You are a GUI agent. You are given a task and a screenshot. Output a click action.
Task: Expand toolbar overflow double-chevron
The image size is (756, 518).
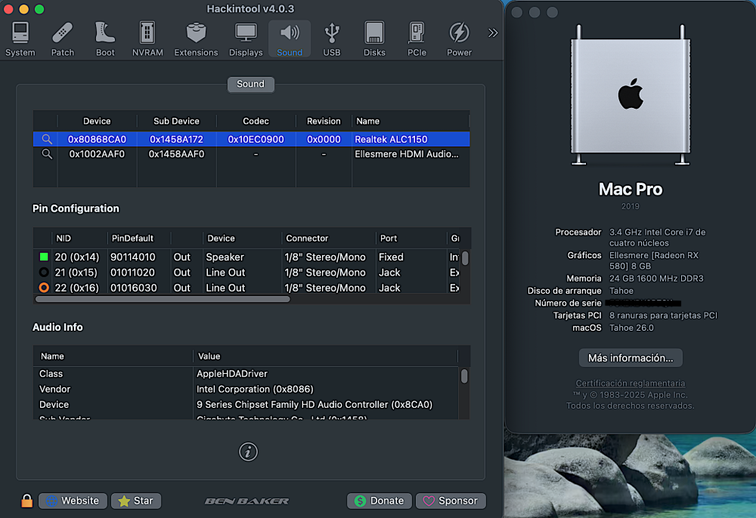coord(492,32)
